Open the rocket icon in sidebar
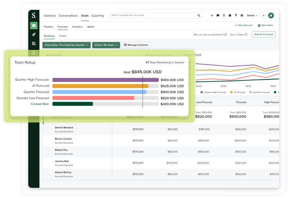Image resolution: width=289 pixels, height=198 pixels. pyautogui.click(x=34, y=34)
